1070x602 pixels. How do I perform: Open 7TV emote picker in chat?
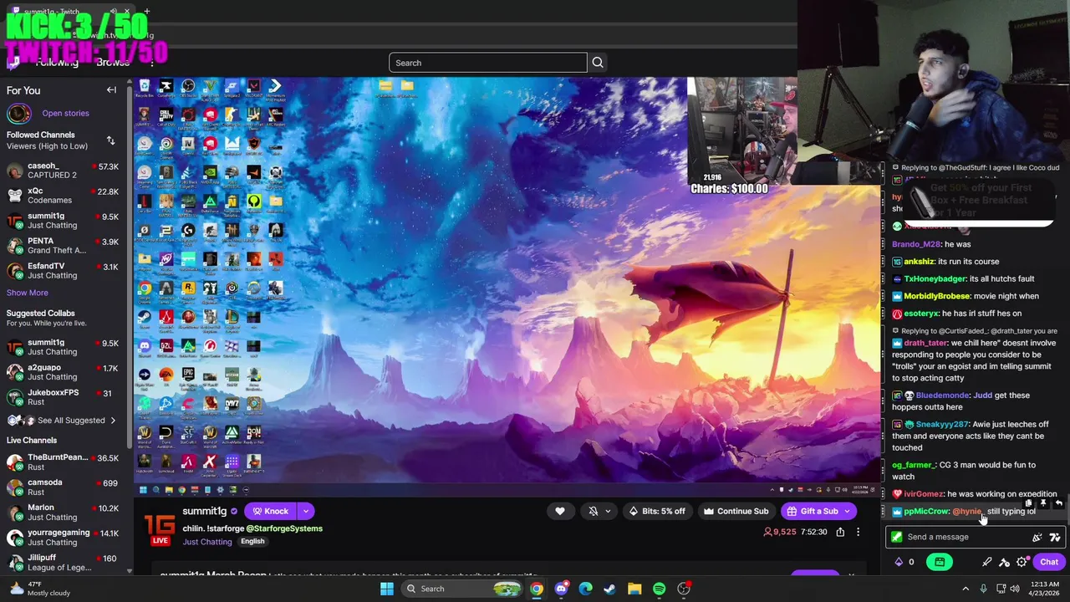1055,537
